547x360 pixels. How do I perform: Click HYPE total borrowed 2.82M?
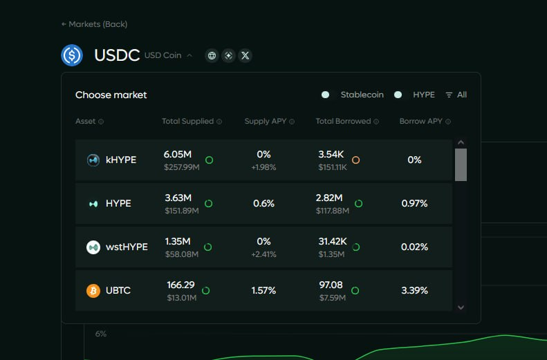pos(329,198)
